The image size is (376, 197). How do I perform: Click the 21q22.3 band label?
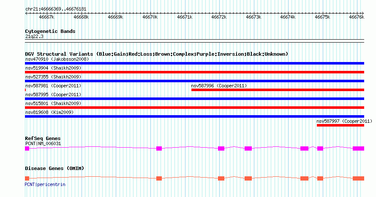[34, 37]
